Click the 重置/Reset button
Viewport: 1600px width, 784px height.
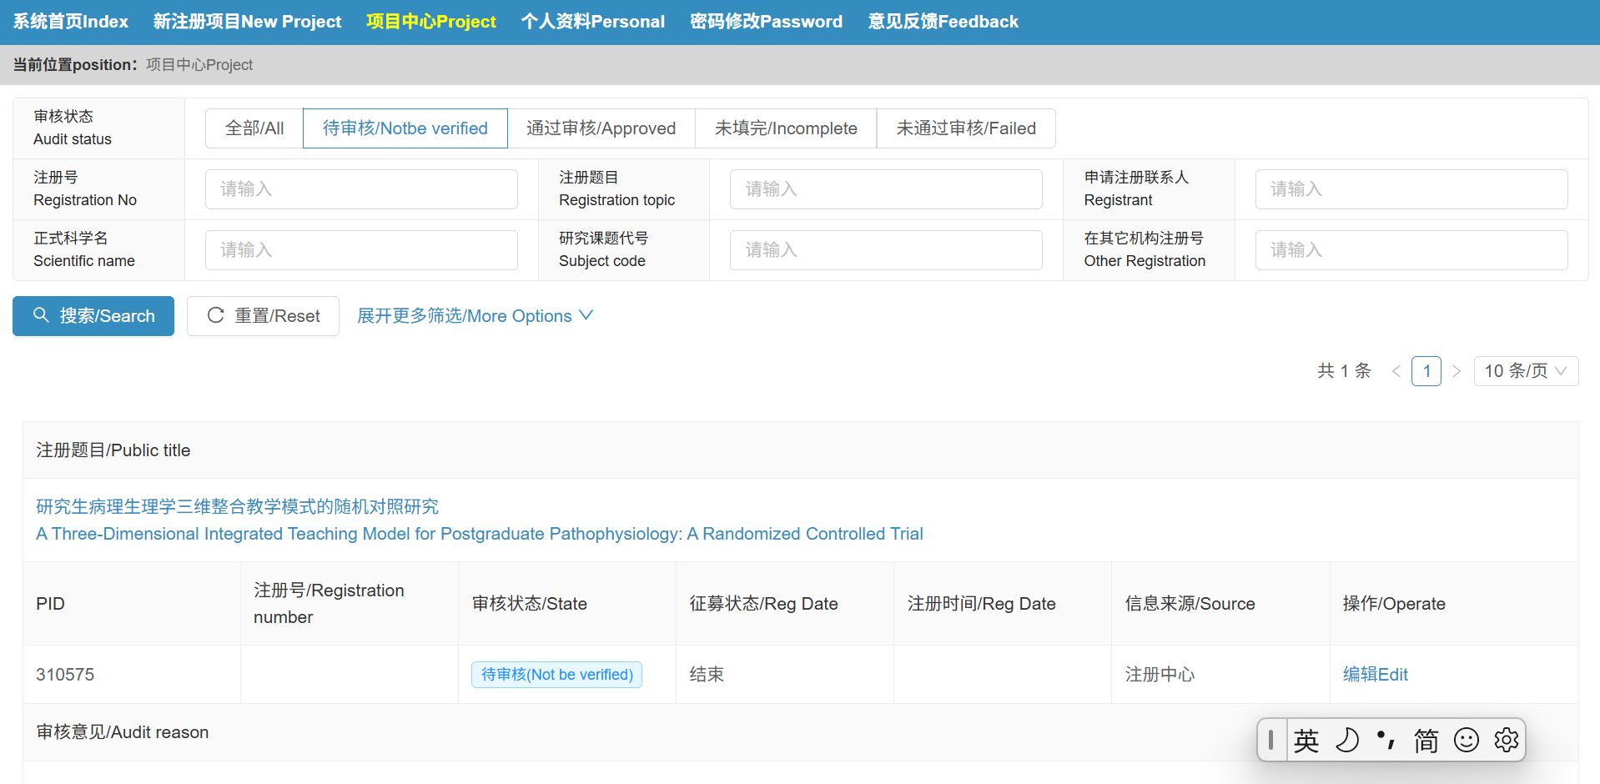click(x=263, y=316)
